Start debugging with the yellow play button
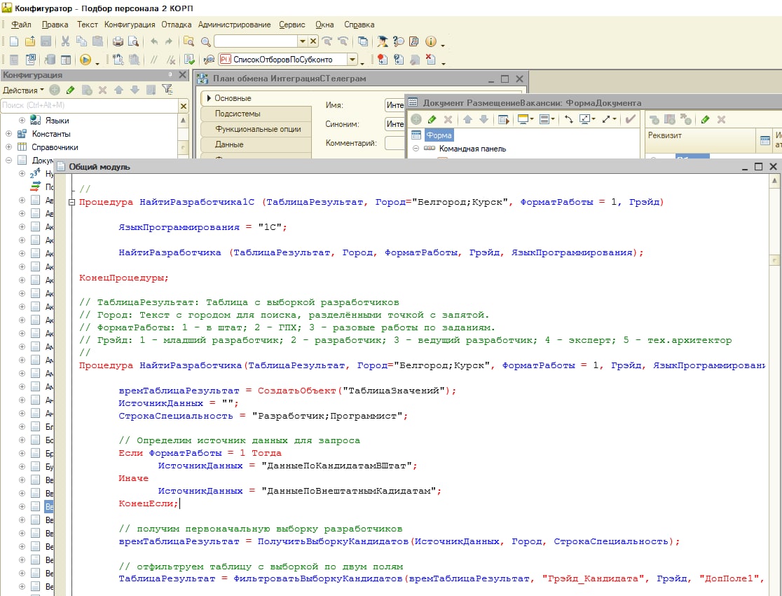Image resolution: width=782 pixels, height=596 pixels. pos(85,60)
